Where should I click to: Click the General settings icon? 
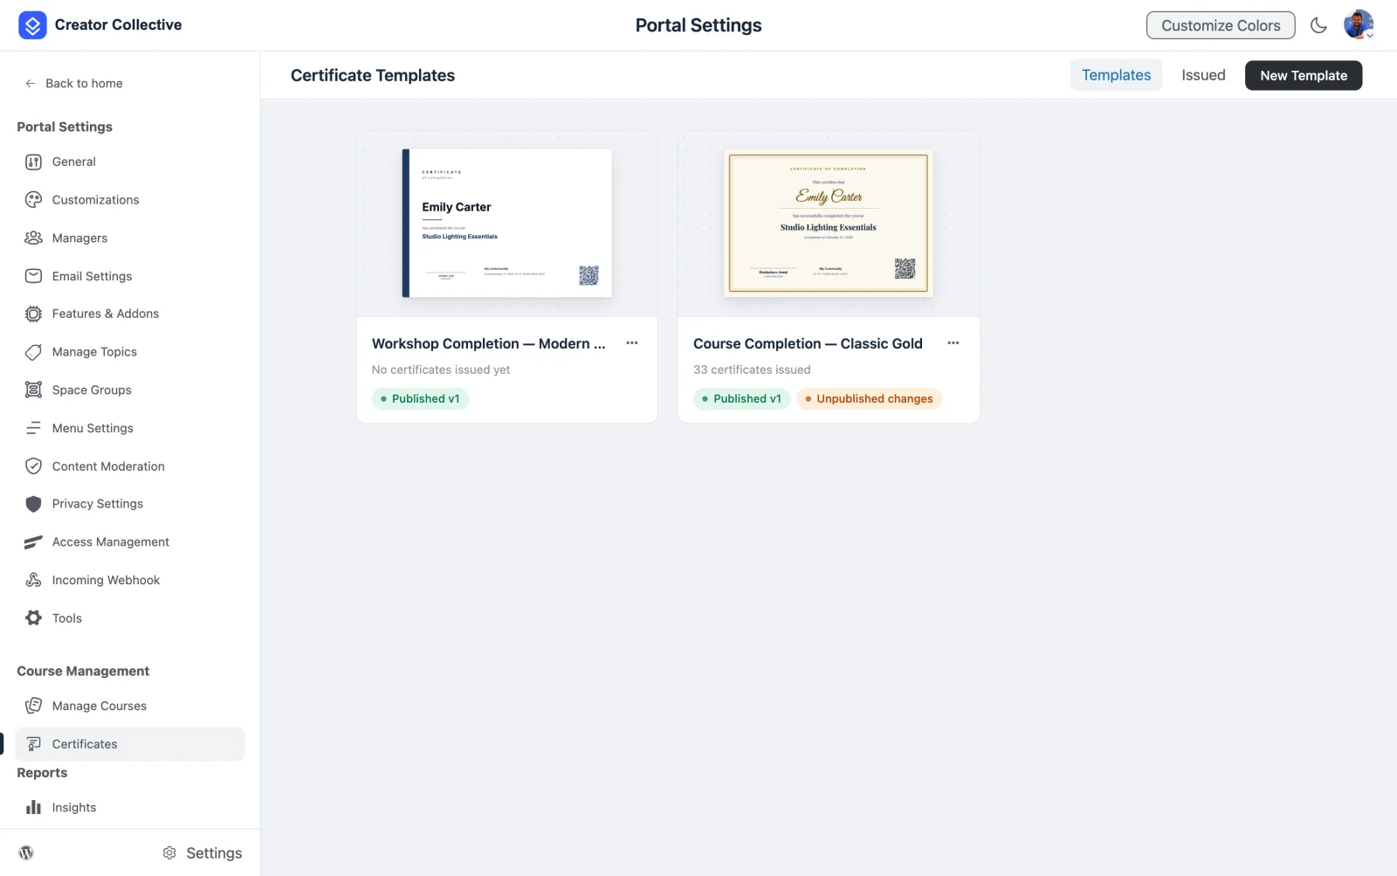pos(33,162)
